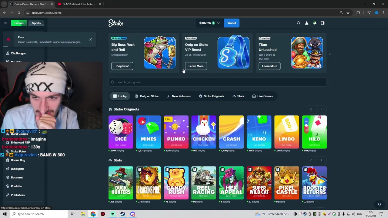Image resolution: width=388 pixels, height=218 pixels.
Task: Dismiss the Error notification with the X
Action: (91, 39)
